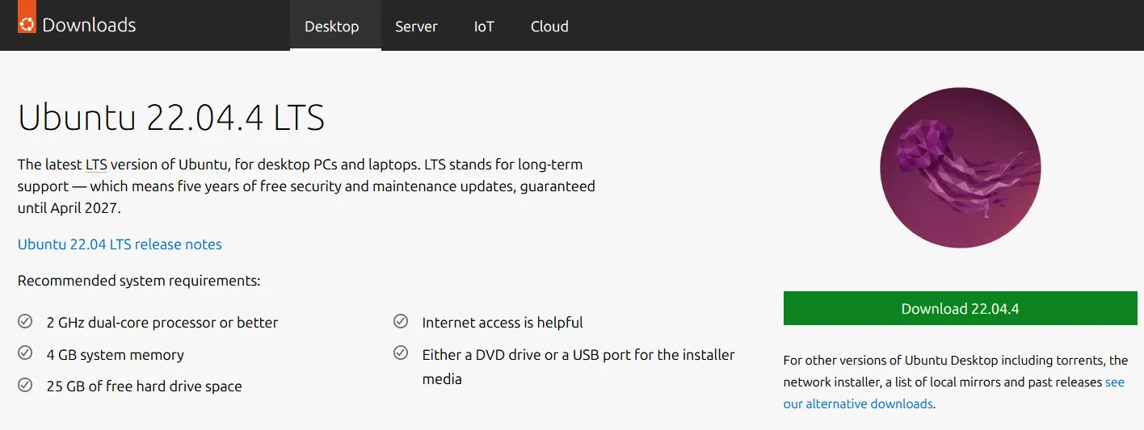1144x430 pixels.
Task: Click the Jammy Jellyfish mascot image
Action: coord(960,168)
